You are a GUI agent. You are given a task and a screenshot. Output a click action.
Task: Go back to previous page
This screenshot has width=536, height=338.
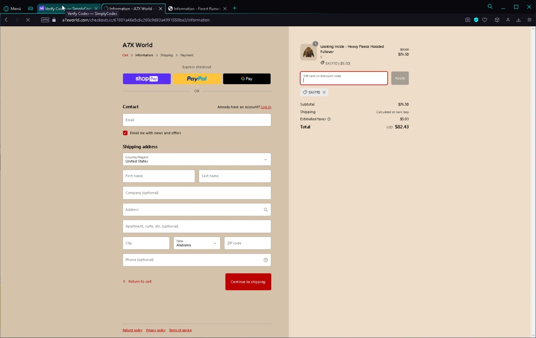pos(6,20)
